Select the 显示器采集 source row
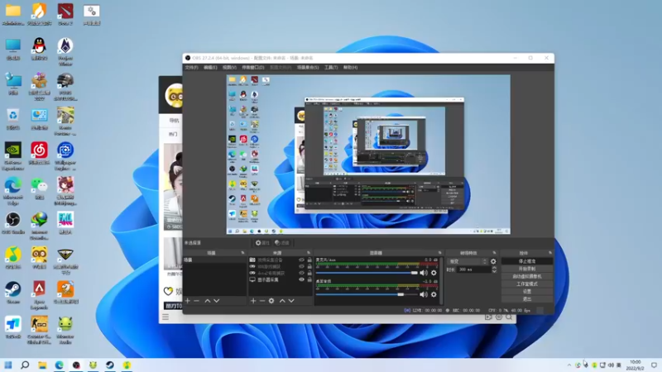662x372 pixels. click(281, 279)
